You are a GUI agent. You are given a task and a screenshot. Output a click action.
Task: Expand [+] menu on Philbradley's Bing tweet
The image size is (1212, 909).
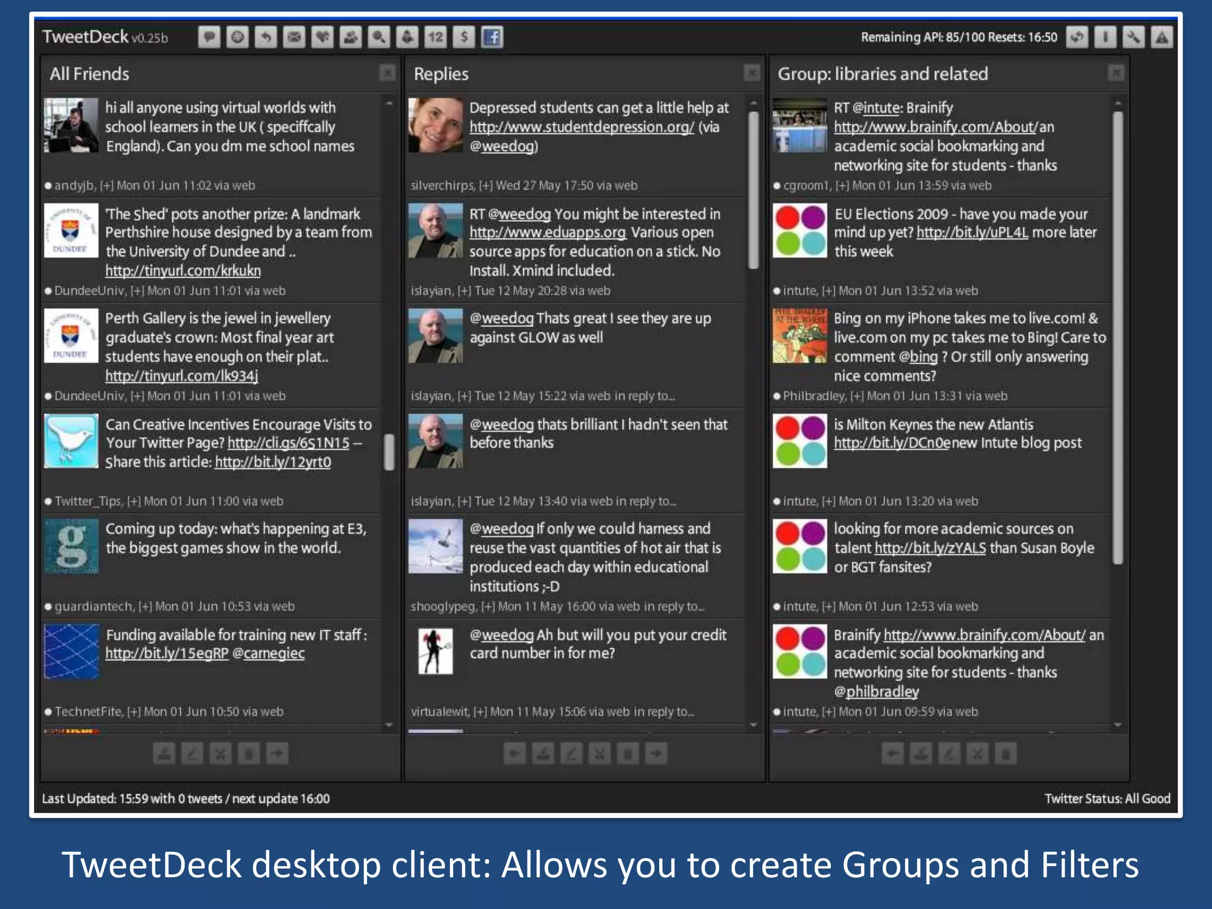tap(857, 396)
